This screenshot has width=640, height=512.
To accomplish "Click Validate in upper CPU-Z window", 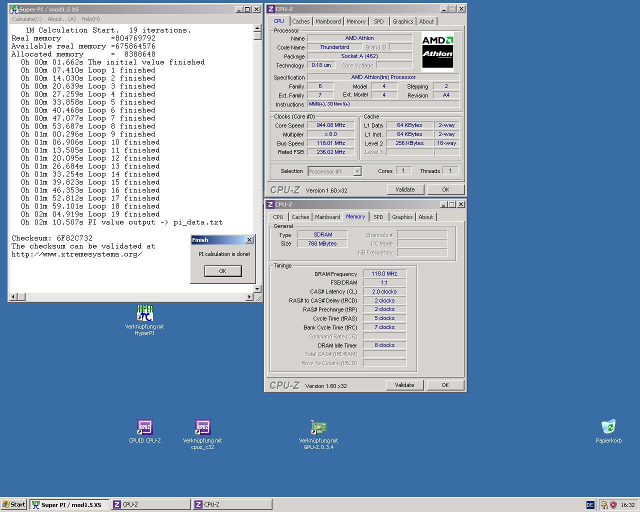I will click(405, 189).
